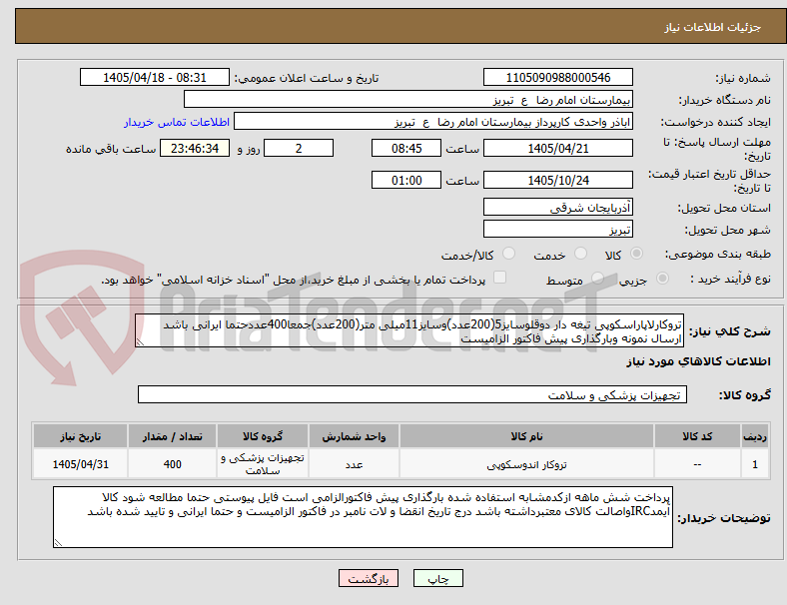Image resolution: width=787 pixels, height=605 pixels.
Task: Click the تعداد / مقدار column header
Action: tap(172, 436)
